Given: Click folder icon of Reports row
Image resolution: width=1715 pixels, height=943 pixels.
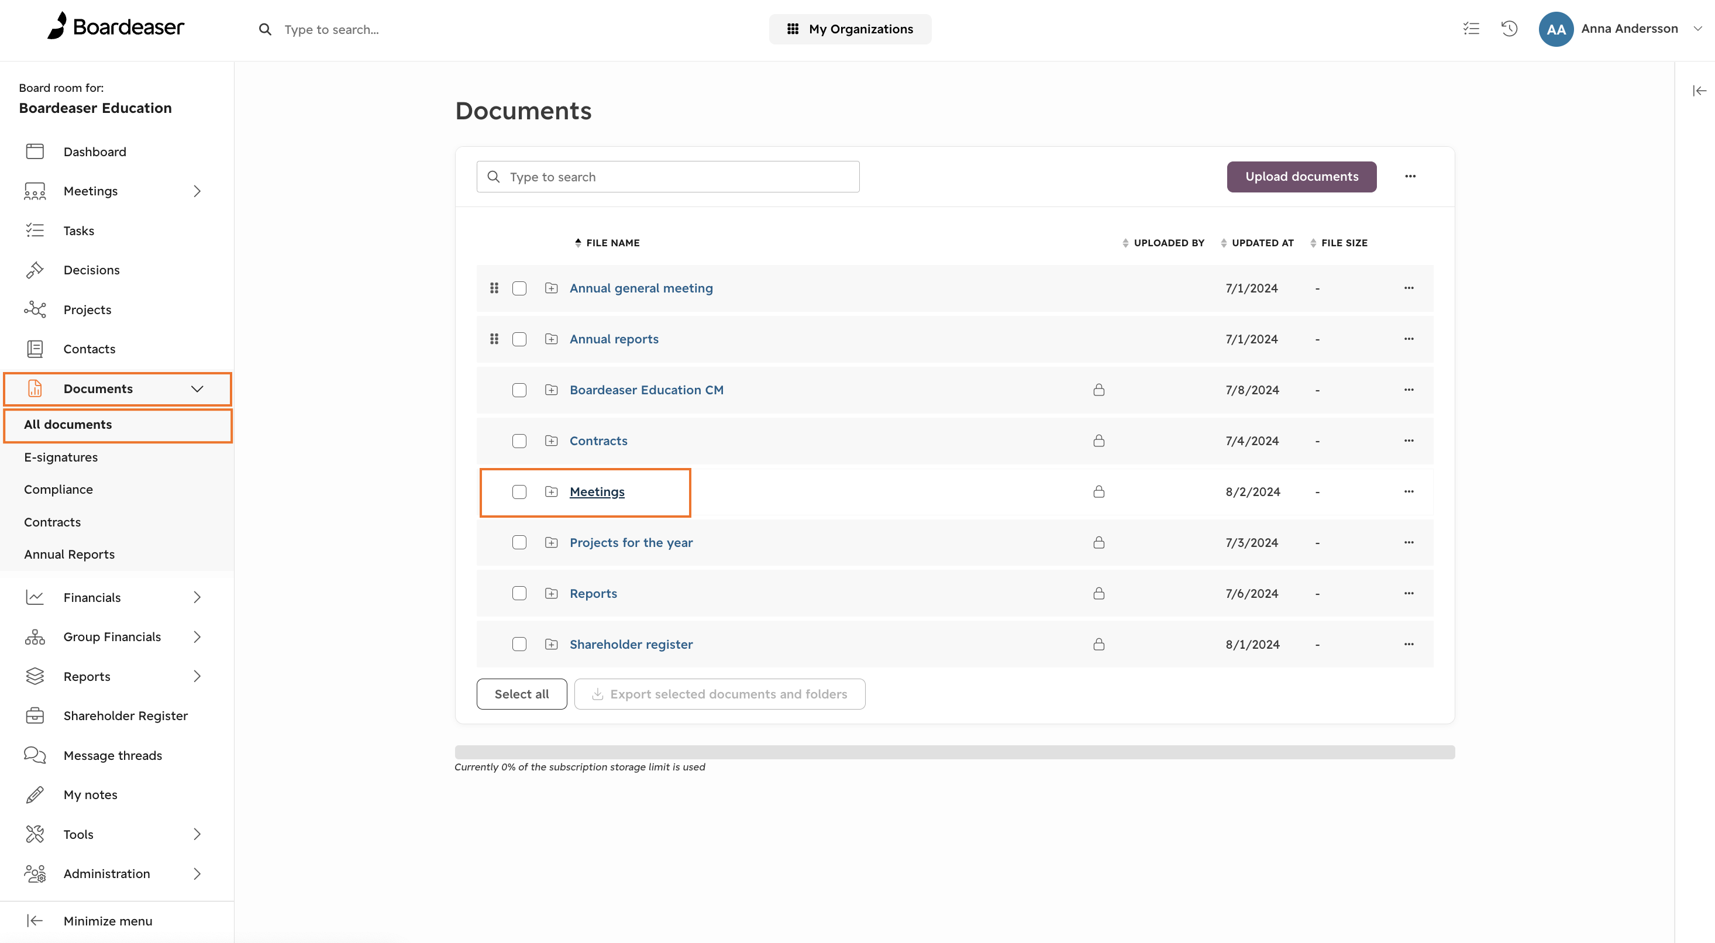Looking at the screenshot, I should (x=551, y=593).
